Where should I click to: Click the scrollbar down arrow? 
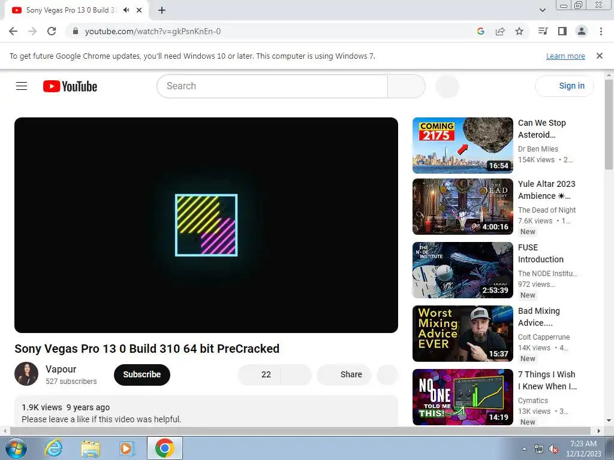click(609, 421)
